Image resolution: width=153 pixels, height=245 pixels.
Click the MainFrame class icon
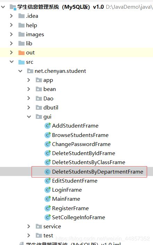point(48,199)
